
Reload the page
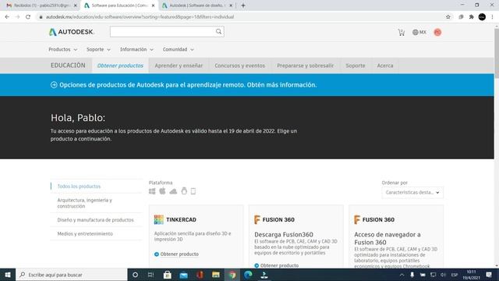(x=28, y=17)
